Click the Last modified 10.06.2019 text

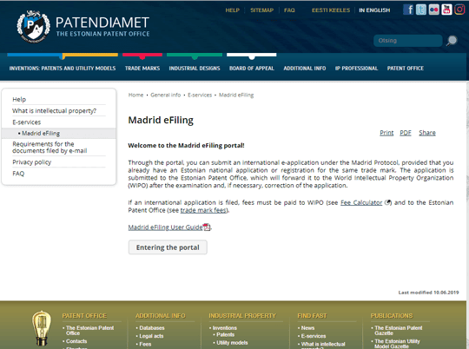[428, 293]
